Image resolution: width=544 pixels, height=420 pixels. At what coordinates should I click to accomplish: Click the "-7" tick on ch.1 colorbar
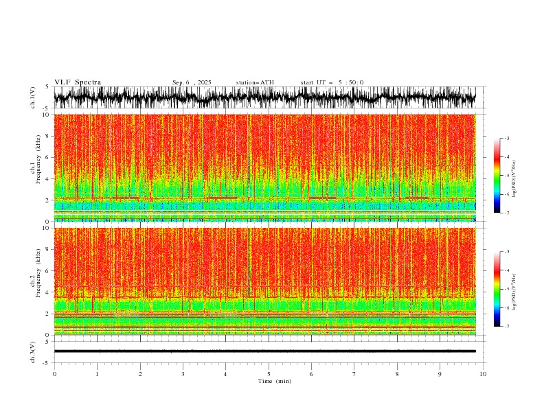[x=506, y=213]
